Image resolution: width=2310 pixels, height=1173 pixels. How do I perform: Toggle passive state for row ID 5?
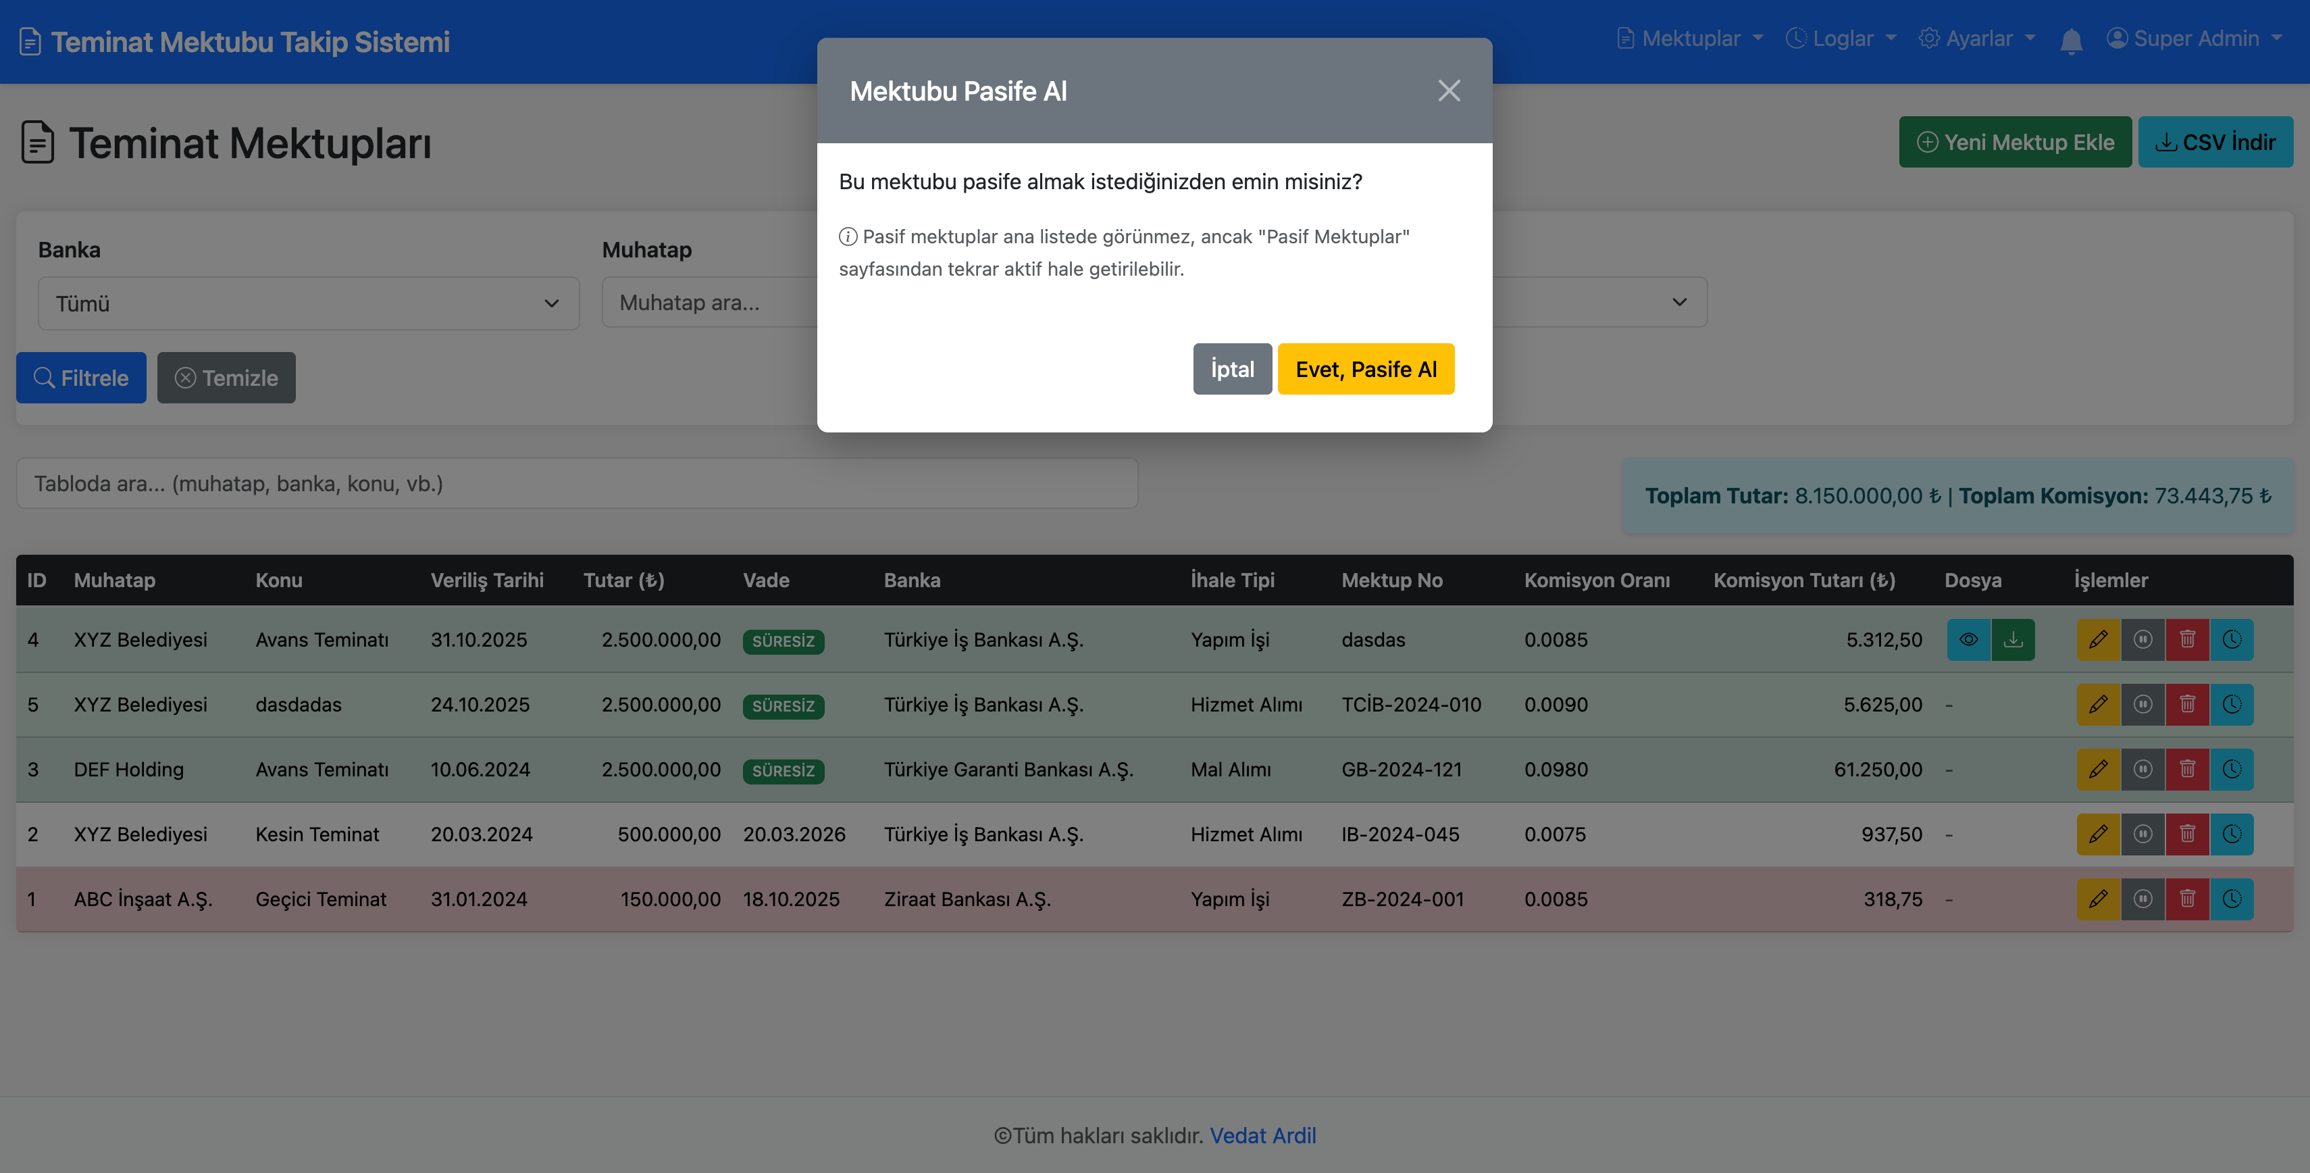(x=2142, y=705)
